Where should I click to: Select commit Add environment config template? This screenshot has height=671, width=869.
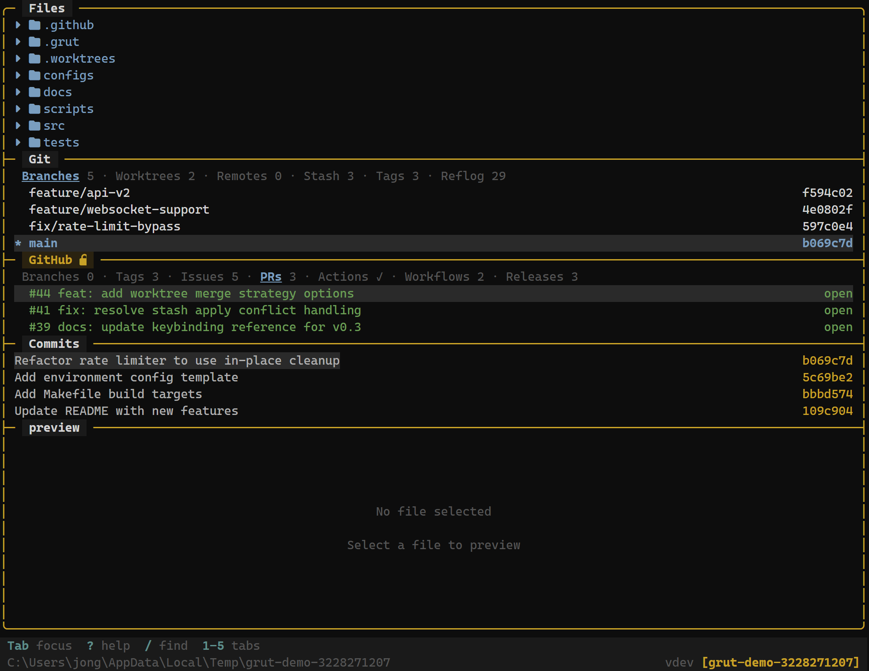(434, 377)
